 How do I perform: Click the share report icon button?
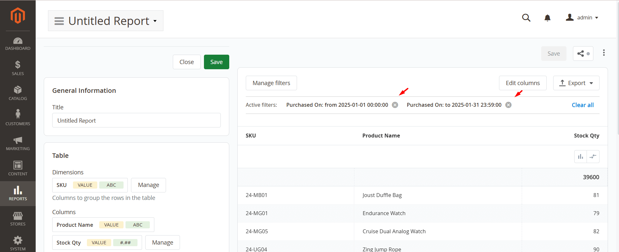click(583, 54)
